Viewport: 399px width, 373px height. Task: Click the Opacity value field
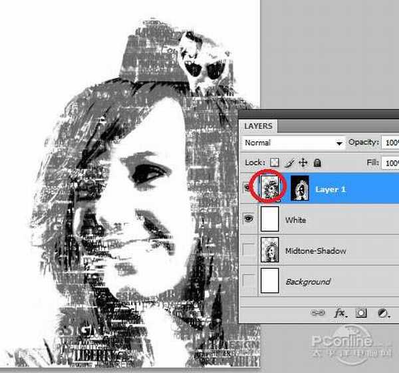pos(391,143)
